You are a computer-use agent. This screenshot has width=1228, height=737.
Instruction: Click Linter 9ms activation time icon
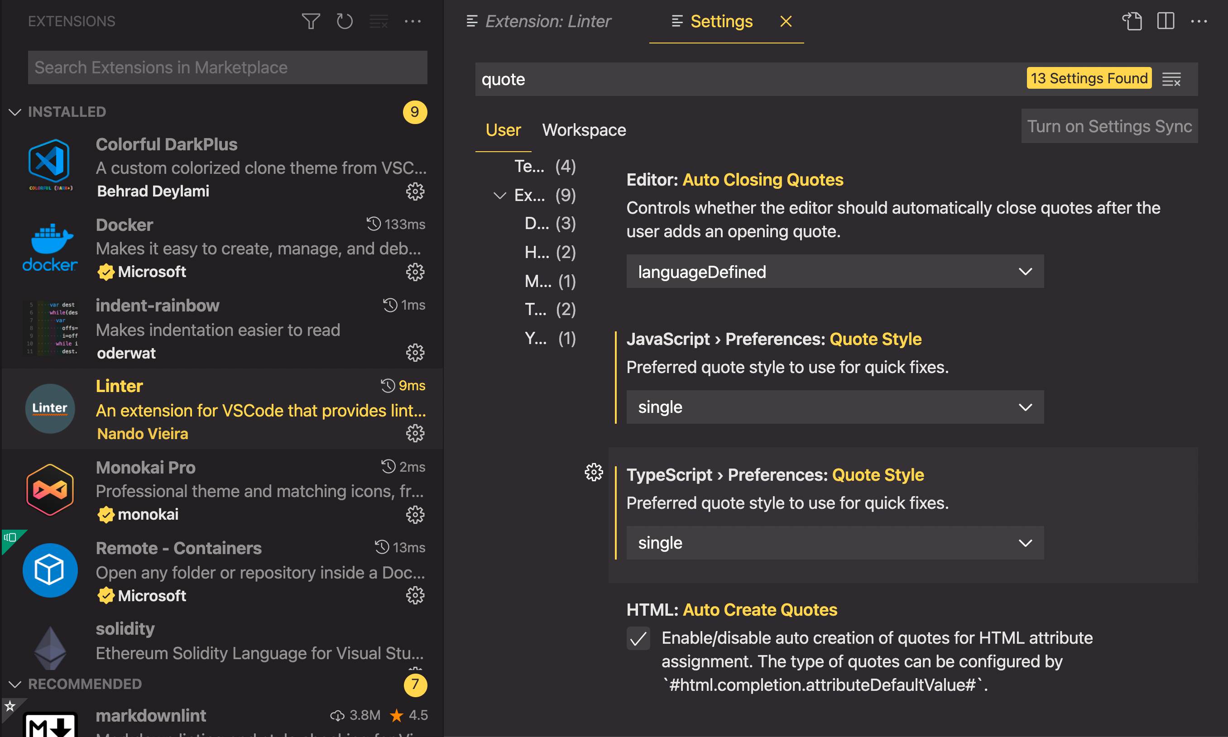click(x=388, y=385)
